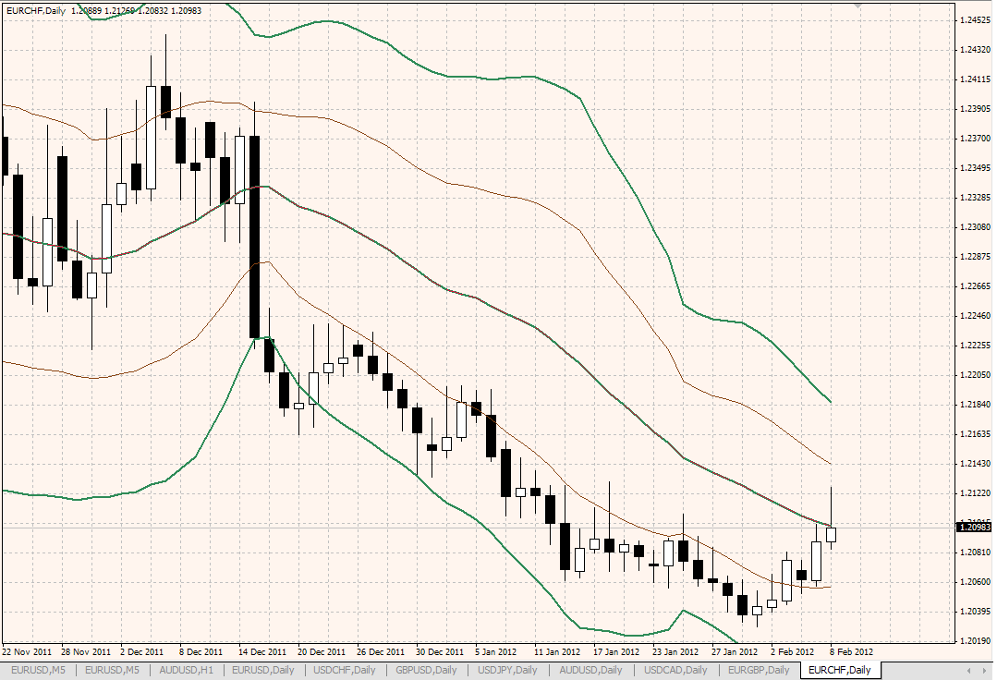Click the 1.20810 price axis label

point(975,552)
